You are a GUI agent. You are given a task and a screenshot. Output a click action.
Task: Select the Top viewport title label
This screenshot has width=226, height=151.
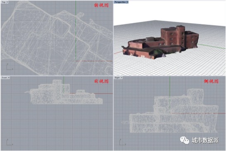click(x=4, y=2)
